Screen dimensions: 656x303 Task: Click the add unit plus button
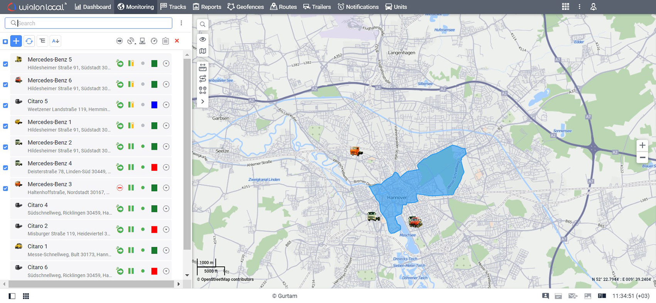pos(16,41)
